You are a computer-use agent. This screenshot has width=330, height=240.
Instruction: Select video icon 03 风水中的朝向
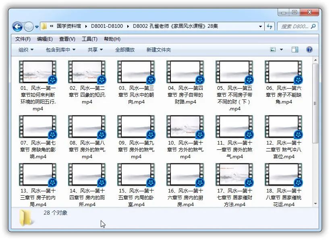click(x=136, y=72)
